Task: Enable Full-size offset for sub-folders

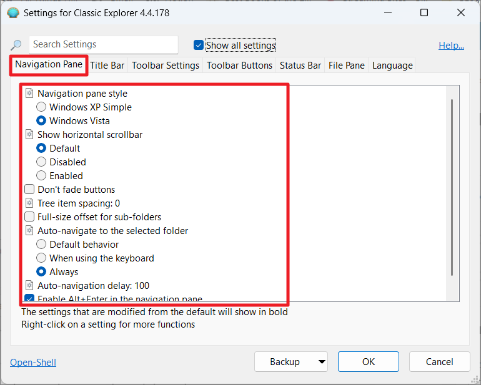Action: (x=29, y=217)
